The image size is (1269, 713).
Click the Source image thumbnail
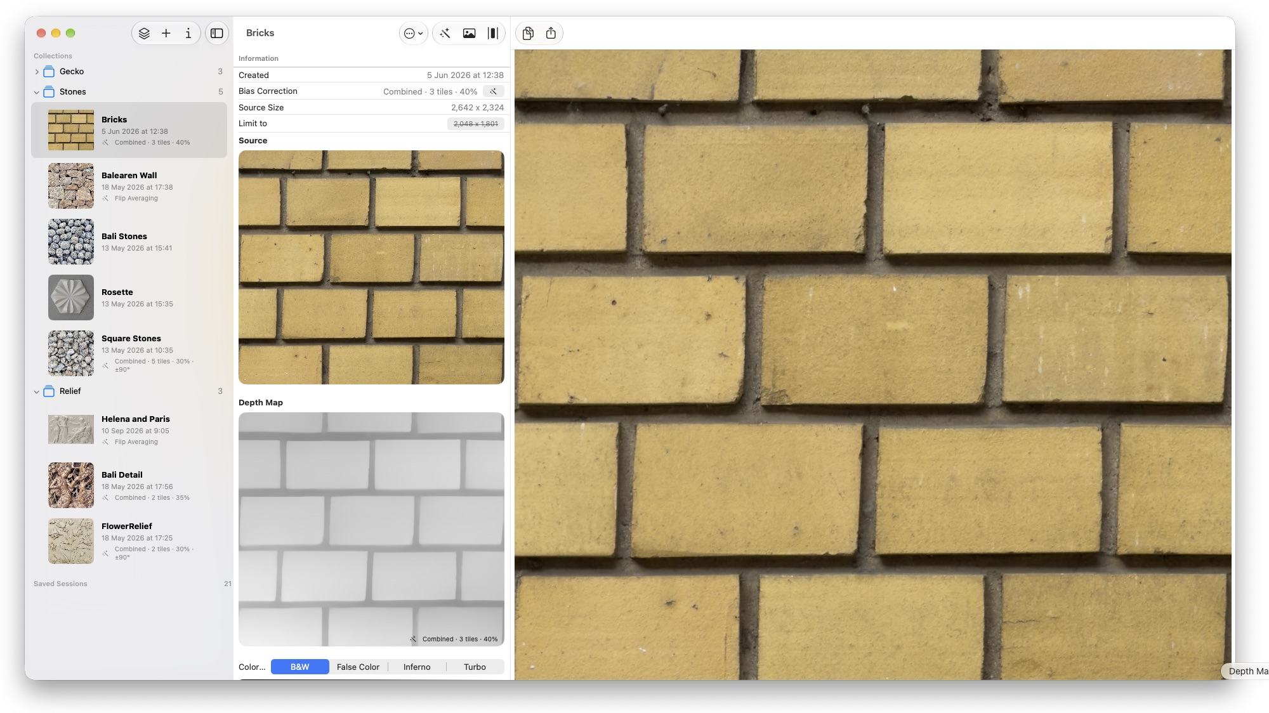tap(371, 267)
